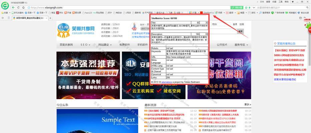311x133 pixels.
Task: Click the 登录 login link
Action: pos(235,24)
